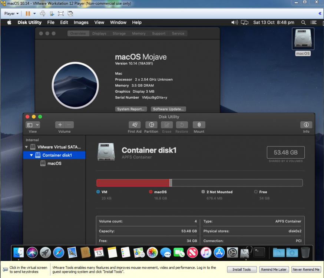This screenshot has height=278, width=324.
Task: Switch to Displays tab in About window
Action: pos(99,33)
